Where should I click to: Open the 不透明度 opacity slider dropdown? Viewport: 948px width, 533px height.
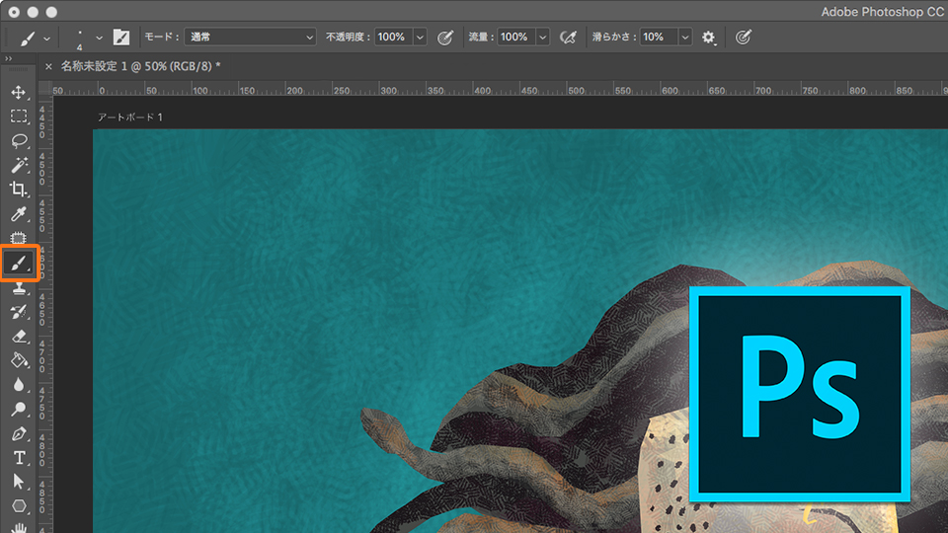pyautogui.click(x=420, y=38)
